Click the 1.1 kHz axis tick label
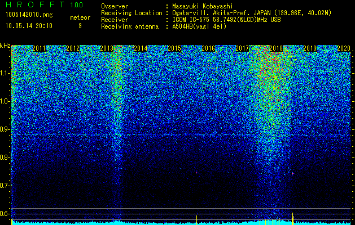The image size is (355, 225). 5,73
